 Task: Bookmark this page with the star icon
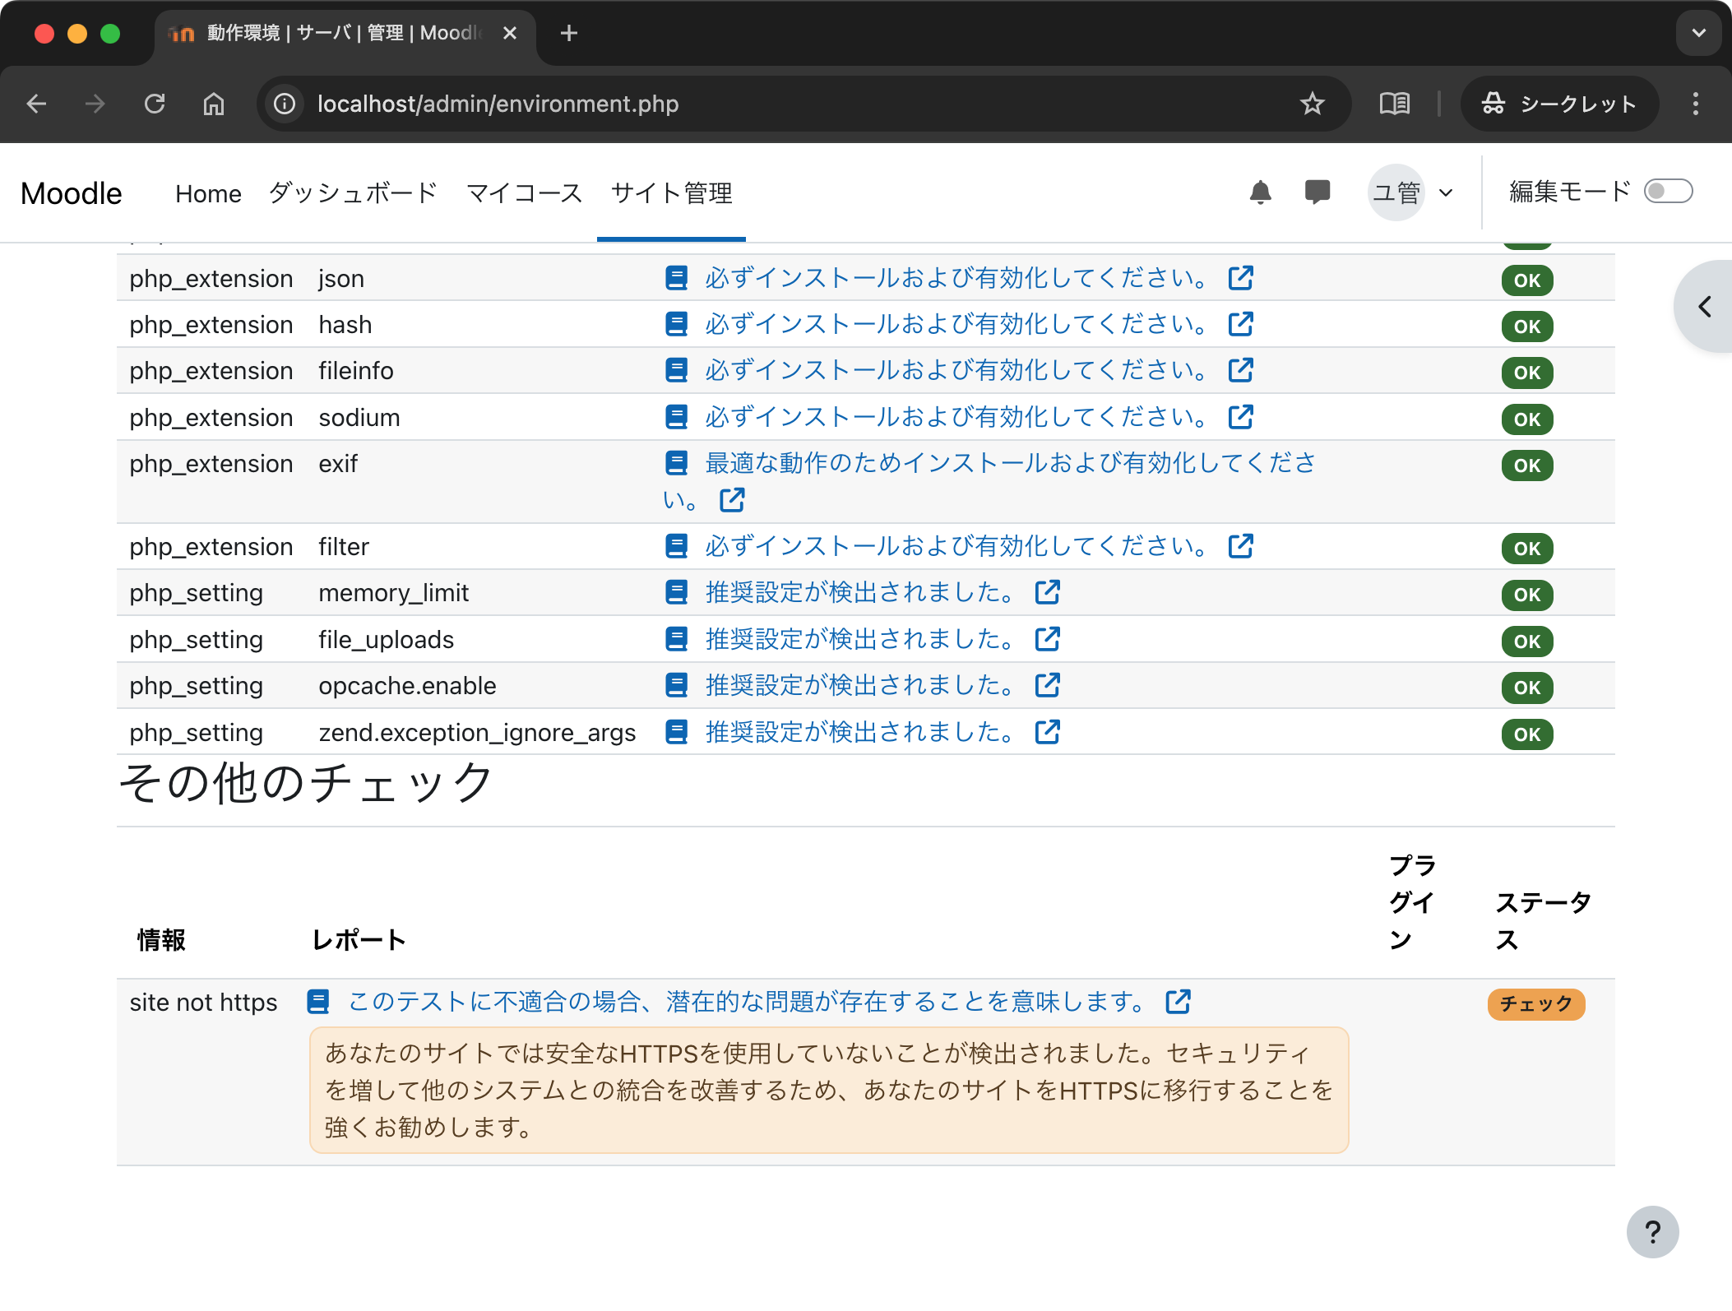click(1312, 104)
